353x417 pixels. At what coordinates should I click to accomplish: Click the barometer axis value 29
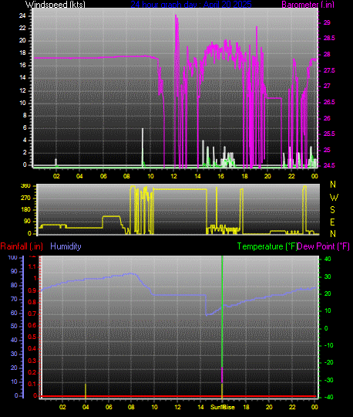point(327,22)
